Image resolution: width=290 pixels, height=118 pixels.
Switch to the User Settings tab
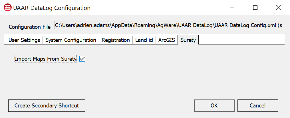tap(24, 40)
